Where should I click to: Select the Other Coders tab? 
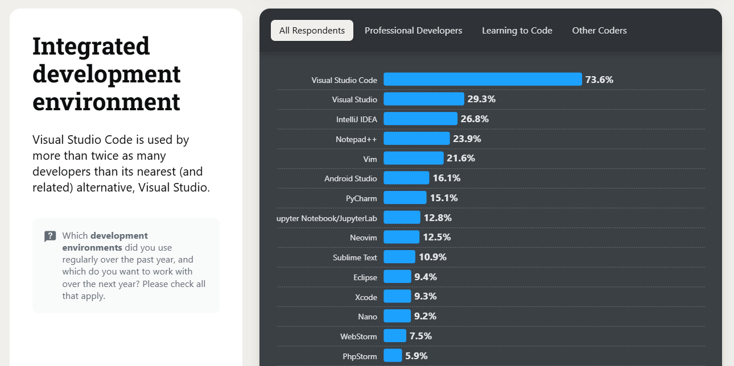tap(599, 30)
